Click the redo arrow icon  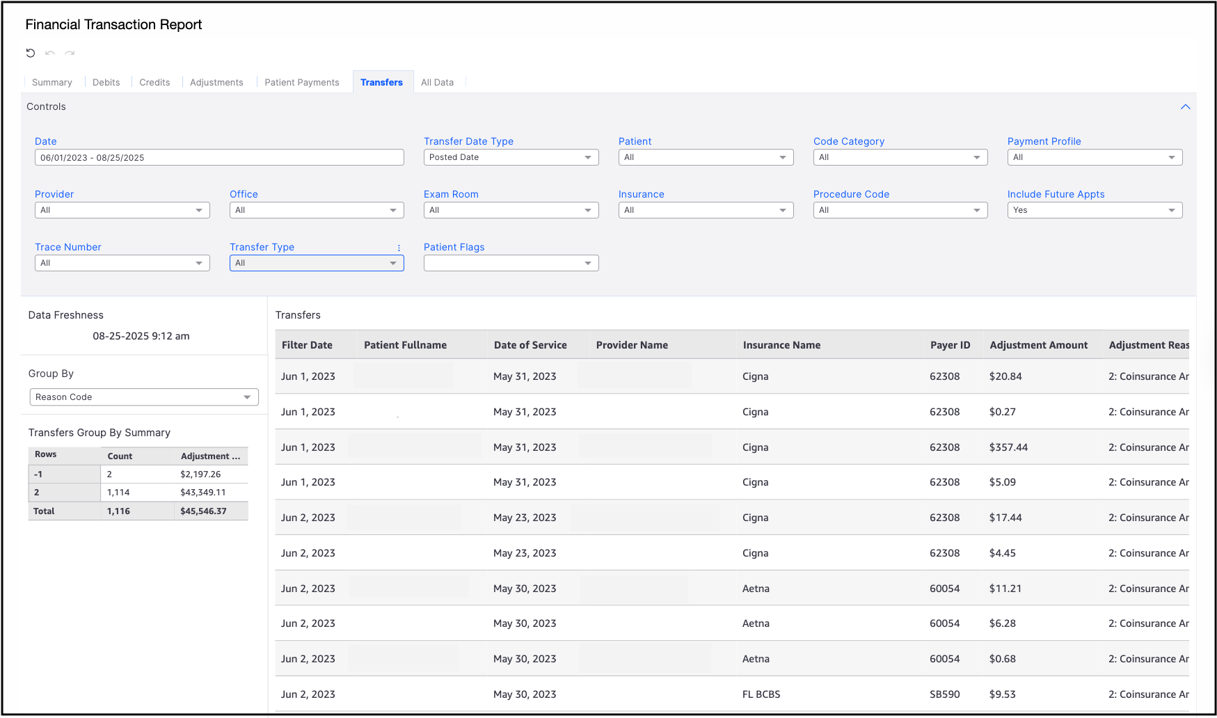pyautogui.click(x=70, y=53)
